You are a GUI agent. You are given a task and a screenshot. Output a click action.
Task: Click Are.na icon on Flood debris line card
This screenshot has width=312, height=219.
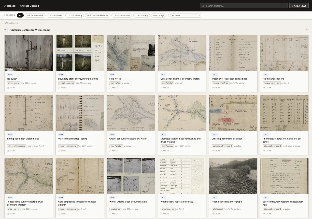(x=212, y=214)
